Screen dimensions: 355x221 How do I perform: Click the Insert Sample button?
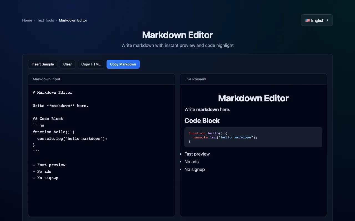coord(43,64)
